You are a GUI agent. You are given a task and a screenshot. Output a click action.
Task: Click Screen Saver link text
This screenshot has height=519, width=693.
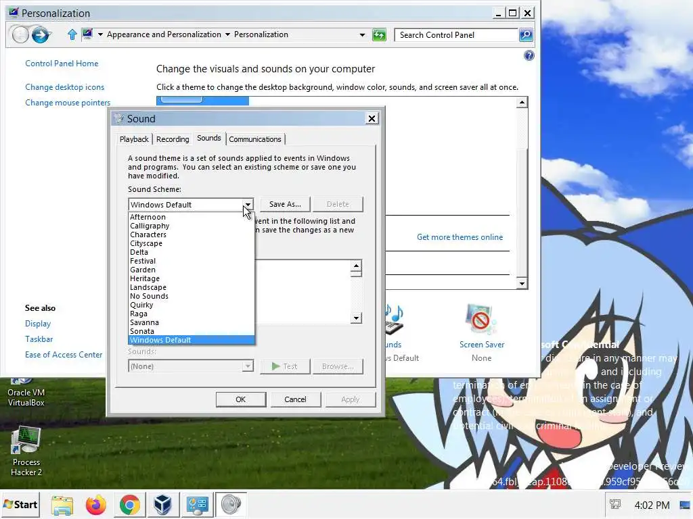tap(482, 345)
